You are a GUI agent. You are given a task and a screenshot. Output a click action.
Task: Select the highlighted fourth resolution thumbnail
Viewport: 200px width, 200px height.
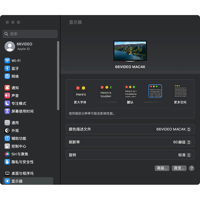155,91
